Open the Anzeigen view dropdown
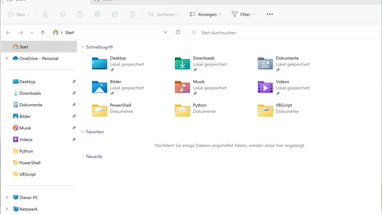This screenshot has width=382, height=214. 205,14
